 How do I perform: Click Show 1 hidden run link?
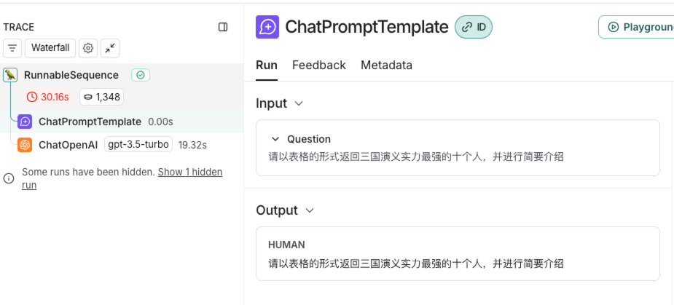pyautogui.click(x=190, y=172)
